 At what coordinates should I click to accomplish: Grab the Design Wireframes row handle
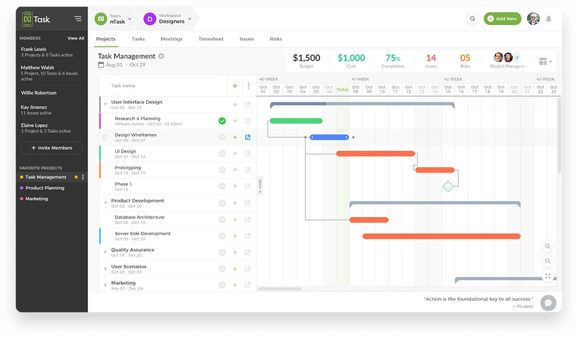(x=104, y=137)
